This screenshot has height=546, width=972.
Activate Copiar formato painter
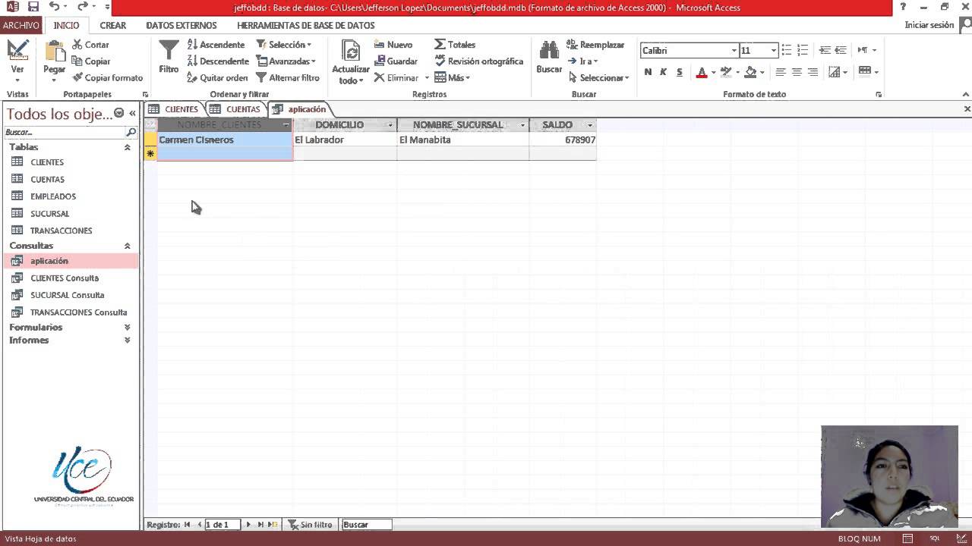pos(107,77)
